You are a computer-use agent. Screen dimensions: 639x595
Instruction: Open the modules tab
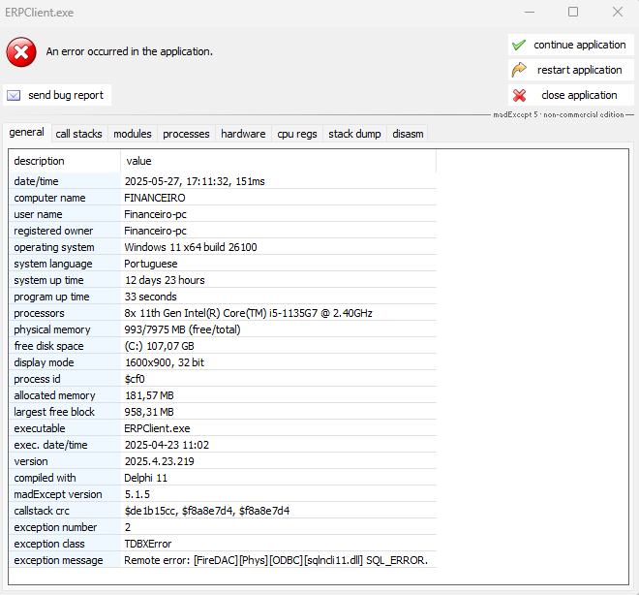click(133, 134)
